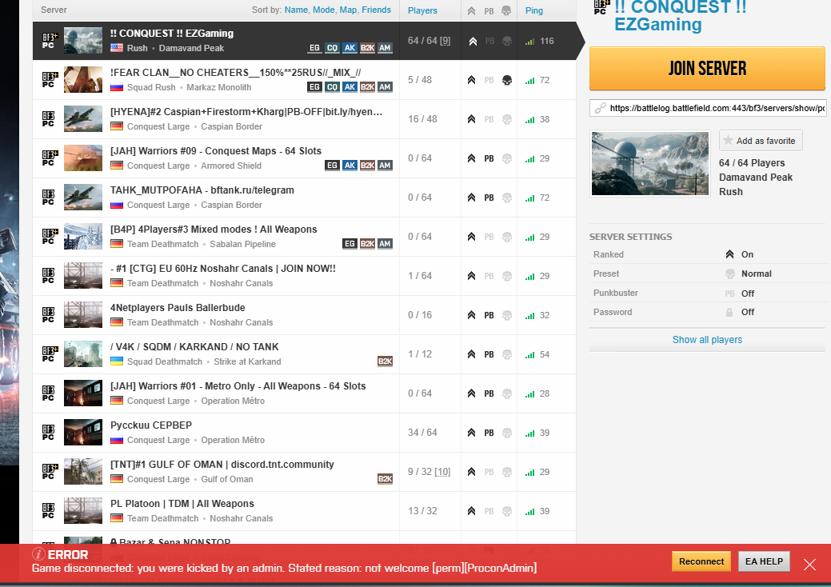Select [HYENA]#2 Caspian+Firestorm+Kharg server
The width and height of the screenshot is (831, 587).
pos(304,119)
